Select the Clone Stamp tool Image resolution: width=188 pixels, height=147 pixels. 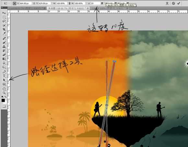[4, 46]
